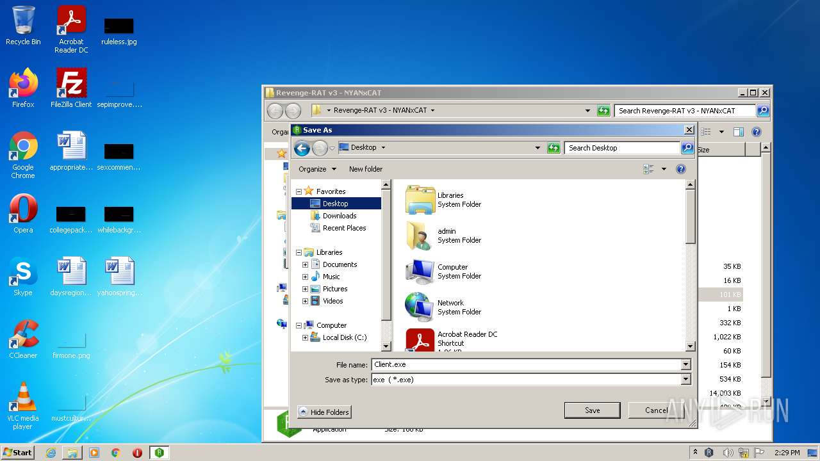
Task: Click the Save button
Action: tap(593, 410)
